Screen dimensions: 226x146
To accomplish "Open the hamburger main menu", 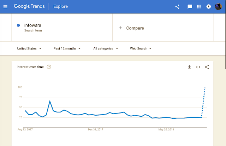I will tap(5, 7).
